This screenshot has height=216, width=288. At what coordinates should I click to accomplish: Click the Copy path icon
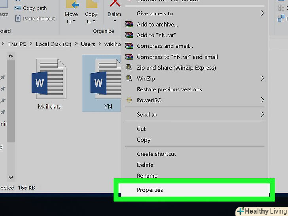18,8
